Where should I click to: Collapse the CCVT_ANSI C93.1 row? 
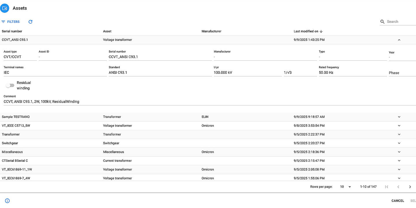tap(399, 40)
